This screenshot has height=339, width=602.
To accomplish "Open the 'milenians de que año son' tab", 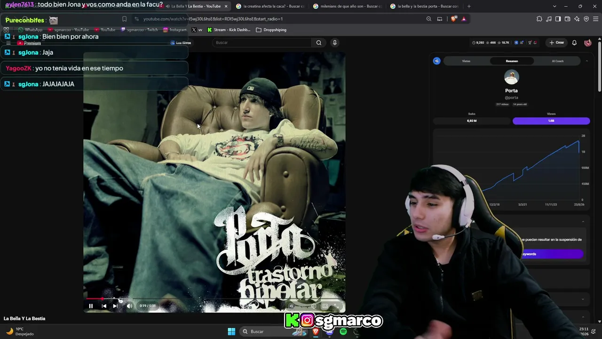I will coord(348,6).
